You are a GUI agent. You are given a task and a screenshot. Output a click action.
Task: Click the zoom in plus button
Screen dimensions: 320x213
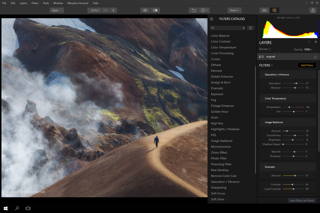(113, 10)
